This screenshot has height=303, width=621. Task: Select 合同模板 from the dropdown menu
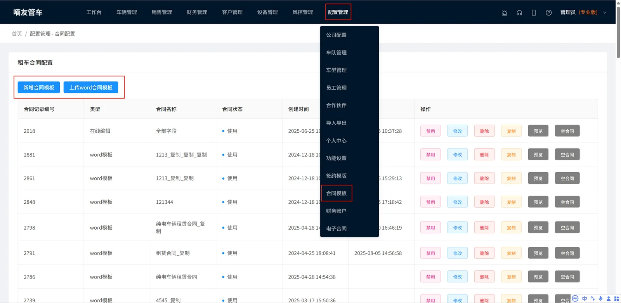tap(337, 193)
